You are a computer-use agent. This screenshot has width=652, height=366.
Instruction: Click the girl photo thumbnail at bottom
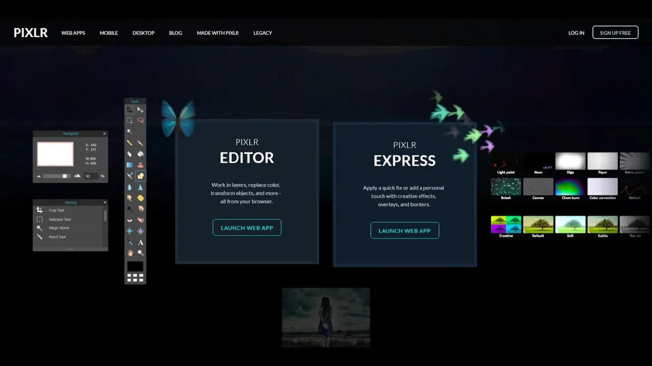click(326, 317)
